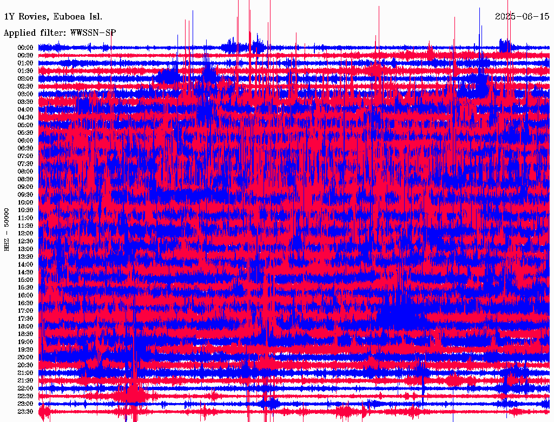Viewport: 554px width, 422px height.
Task: Select the 10:30 time label
Action: pos(25,210)
